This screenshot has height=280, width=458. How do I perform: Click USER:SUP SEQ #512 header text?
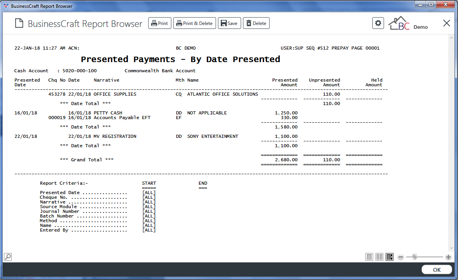point(305,48)
